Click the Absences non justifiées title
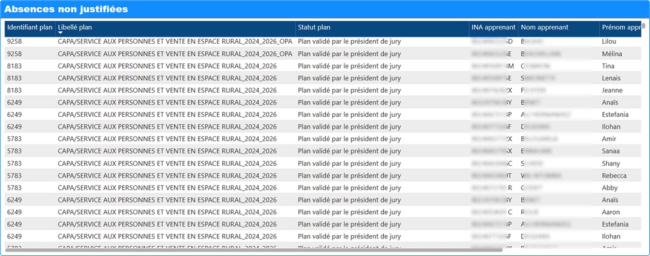Image resolution: width=650 pixels, height=256 pixels. (x=66, y=9)
